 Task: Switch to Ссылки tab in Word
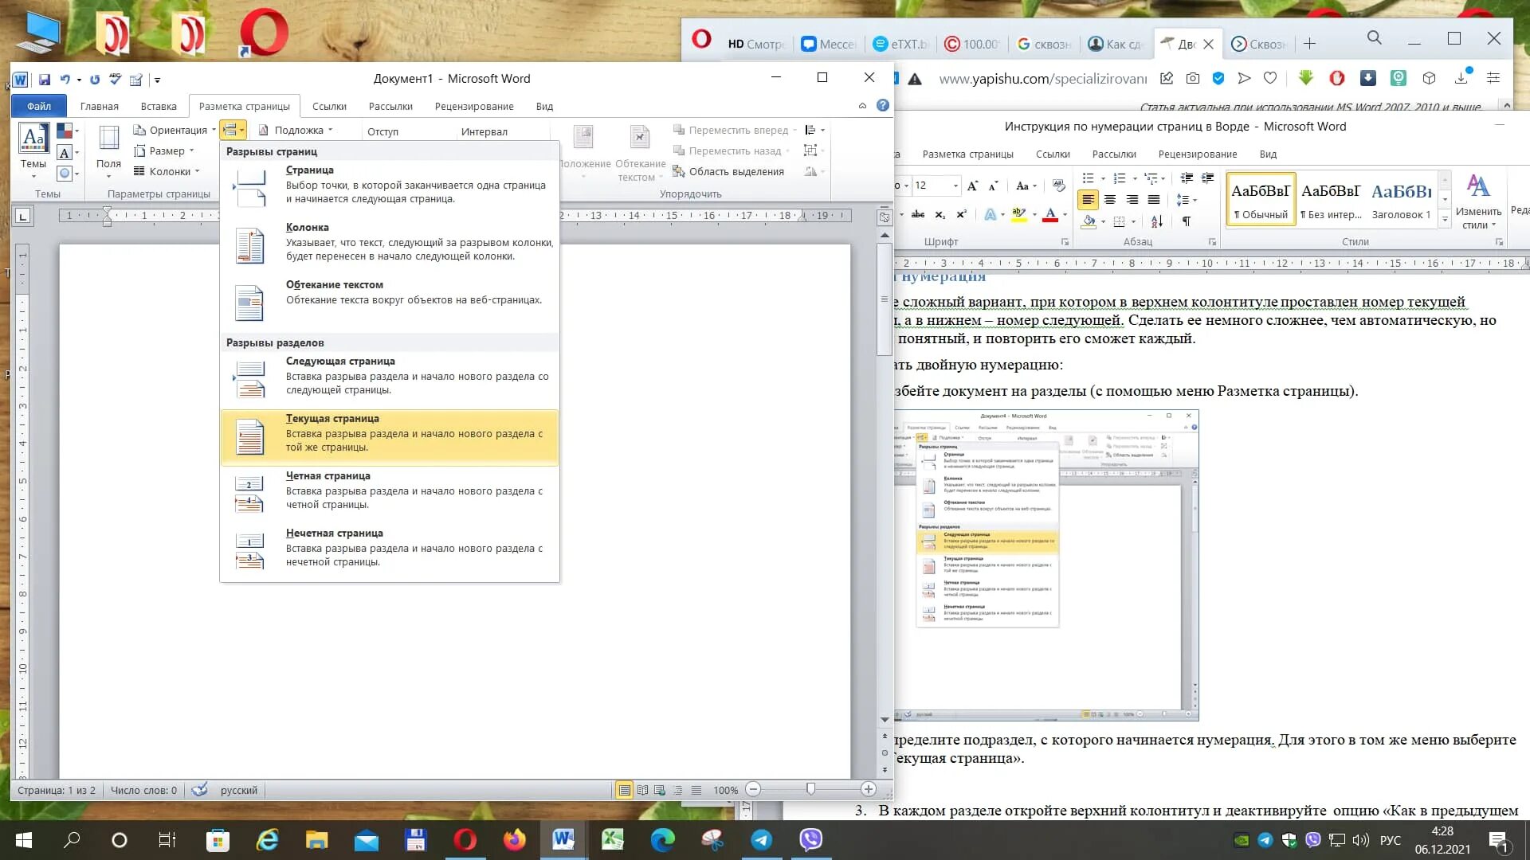point(329,106)
